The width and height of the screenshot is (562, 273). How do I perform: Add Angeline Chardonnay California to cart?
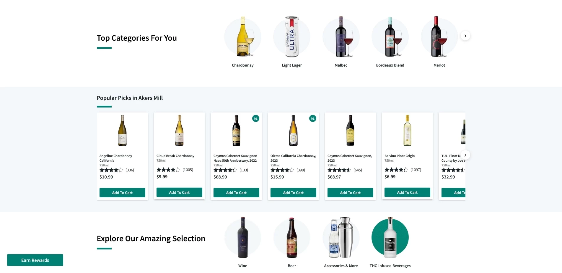pyautogui.click(x=122, y=192)
